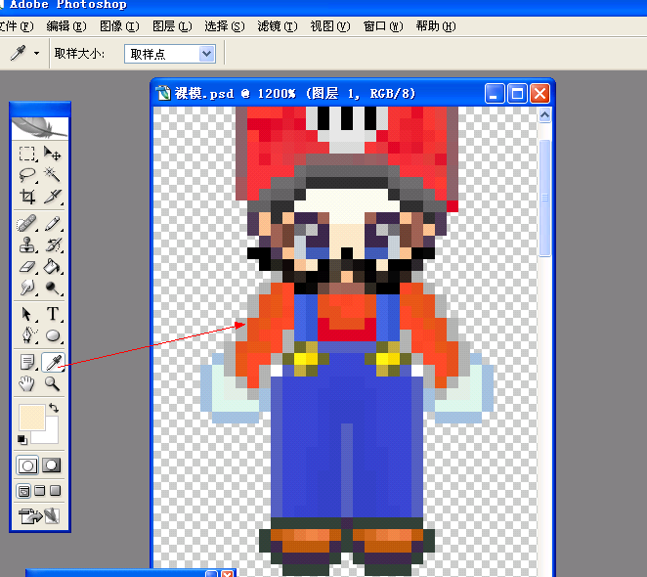
Task: Activate the Type tool
Action: [x=53, y=314]
